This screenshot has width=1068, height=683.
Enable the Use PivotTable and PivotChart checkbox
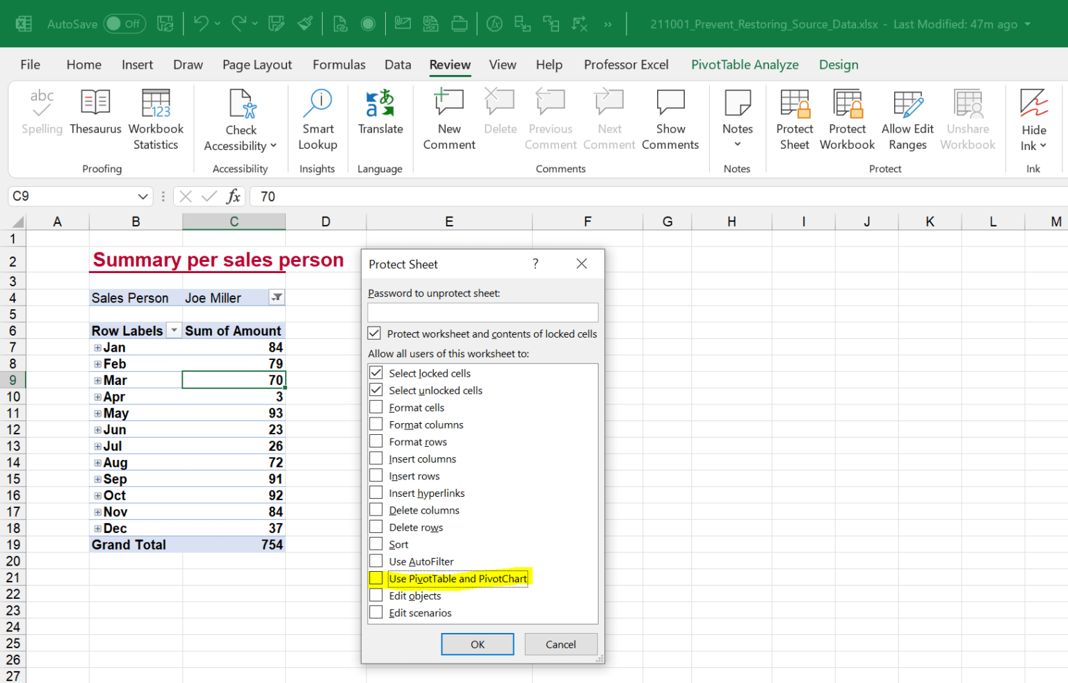click(376, 578)
